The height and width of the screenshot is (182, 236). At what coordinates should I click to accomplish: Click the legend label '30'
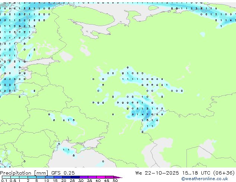coord(81,181)
